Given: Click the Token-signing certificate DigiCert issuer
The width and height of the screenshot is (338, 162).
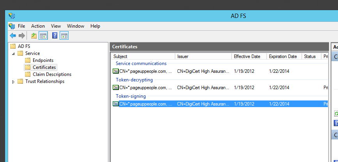Looking at the screenshot, I should tap(203, 104).
